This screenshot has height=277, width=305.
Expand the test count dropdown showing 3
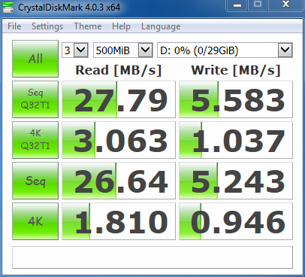[81, 50]
